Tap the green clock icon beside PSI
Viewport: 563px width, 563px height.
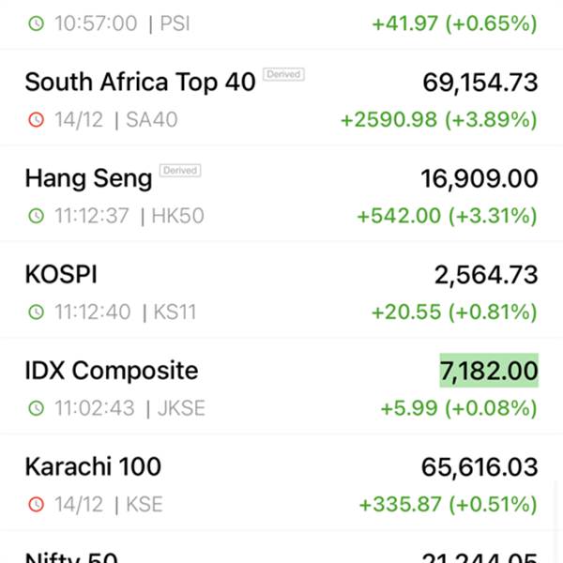[x=37, y=23]
